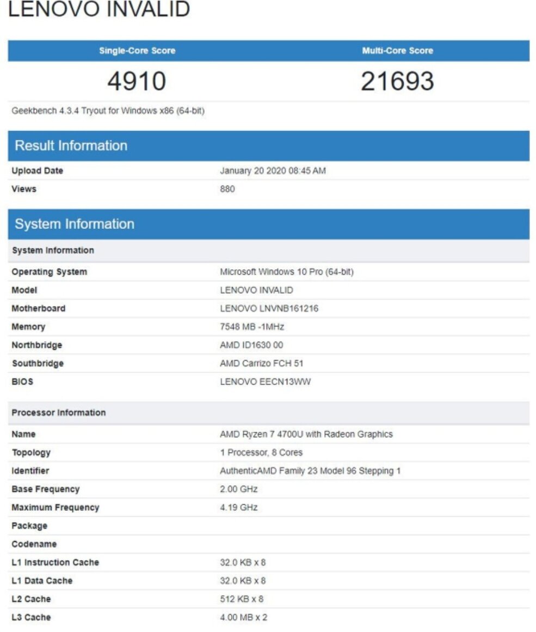The image size is (536, 632).
Task: Click the L1 Instruction Cache label
Action: tap(56, 563)
